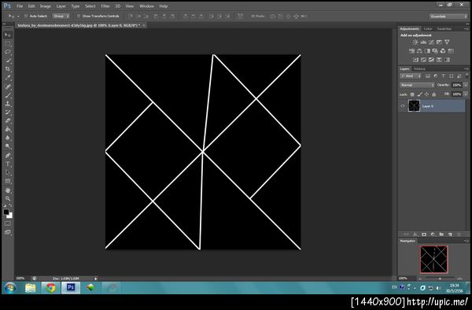Choose the Eyedropper tool
The image size is (472, 310).
point(8,78)
